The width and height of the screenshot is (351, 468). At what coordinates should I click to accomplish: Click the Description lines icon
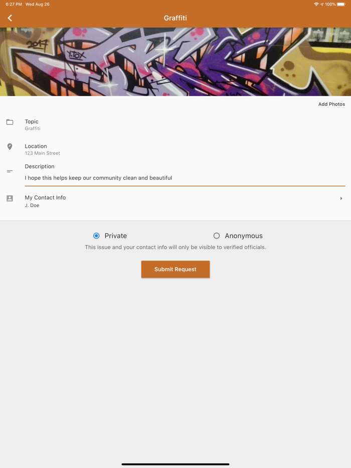[x=10, y=171]
